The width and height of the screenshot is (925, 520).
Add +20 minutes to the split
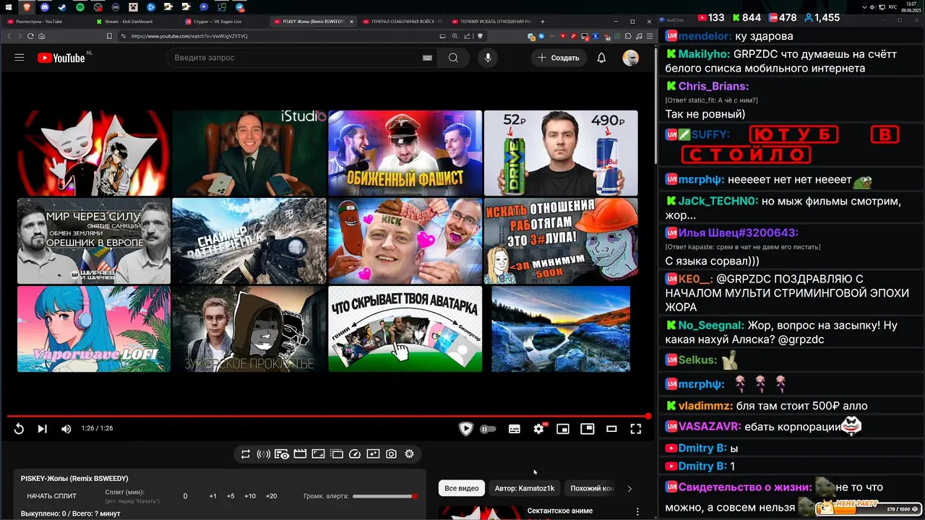(271, 496)
